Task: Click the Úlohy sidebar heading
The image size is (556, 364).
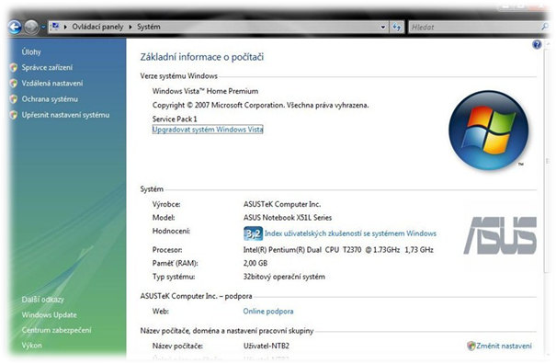Action: click(x=31, y=52)
